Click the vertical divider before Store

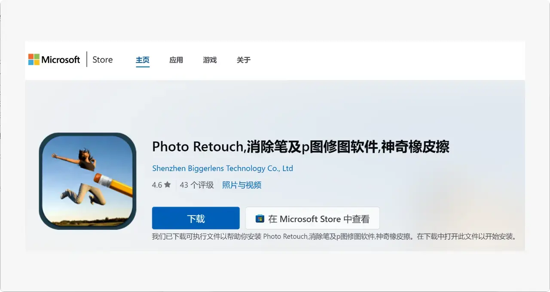click(x=87, y=60)
